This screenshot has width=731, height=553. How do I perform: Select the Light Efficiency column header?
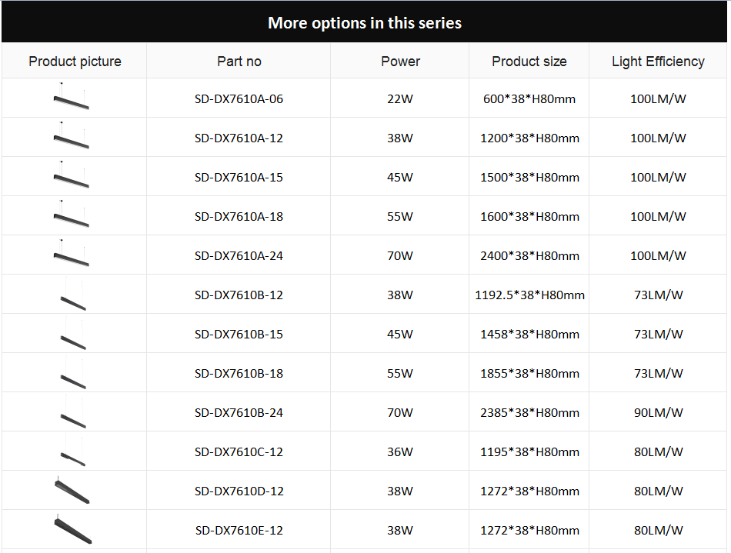[x=658, y=62]
